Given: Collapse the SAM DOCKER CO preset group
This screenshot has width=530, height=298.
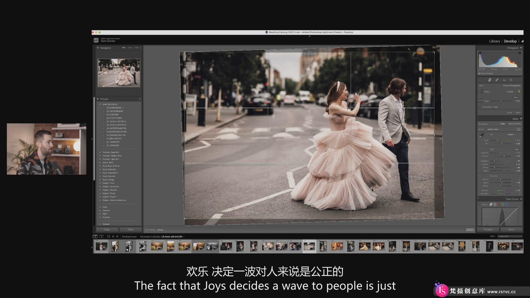Looking at the screenshot, I should click(100, 104).
